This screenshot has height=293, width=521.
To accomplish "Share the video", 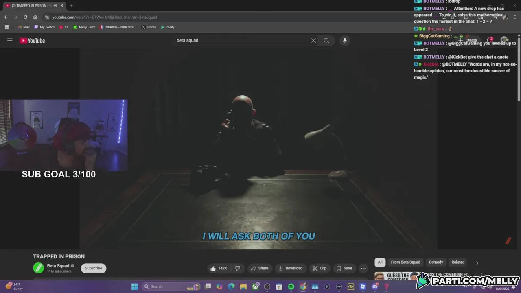I will (259, 268).
